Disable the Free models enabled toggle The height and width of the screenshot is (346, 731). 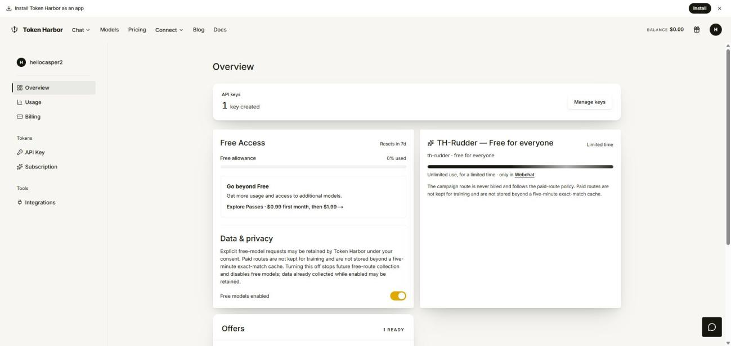coord(398,296)
